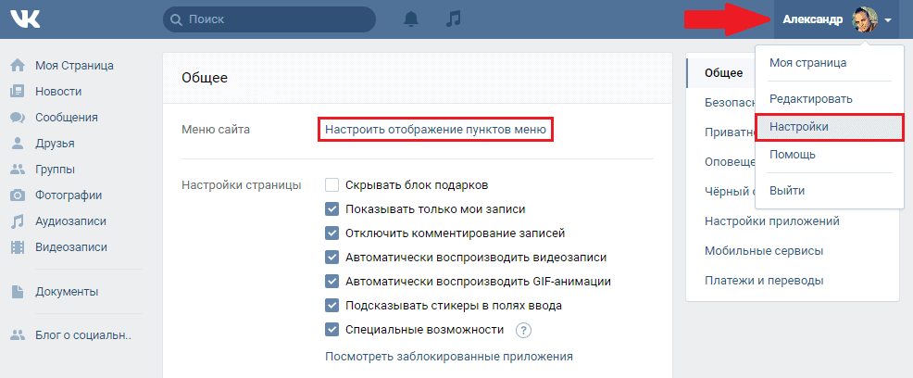Enable Скрывать блок подарков checkbox

click(332, 185)
